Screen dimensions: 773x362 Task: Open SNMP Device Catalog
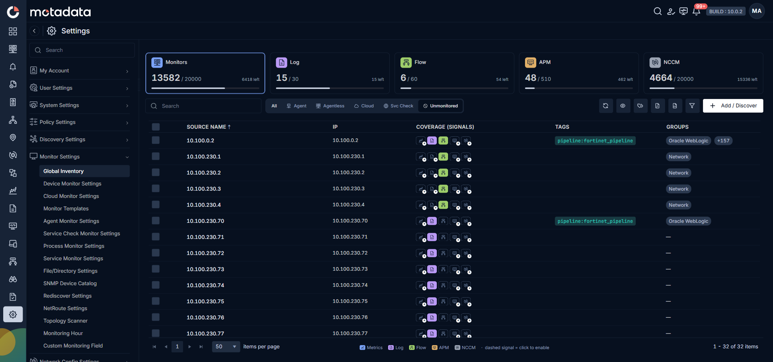point(70,284)
